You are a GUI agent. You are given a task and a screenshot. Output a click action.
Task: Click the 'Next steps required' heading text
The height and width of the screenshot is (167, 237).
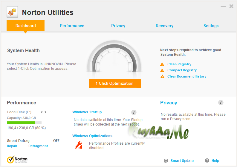coord(190,52)
